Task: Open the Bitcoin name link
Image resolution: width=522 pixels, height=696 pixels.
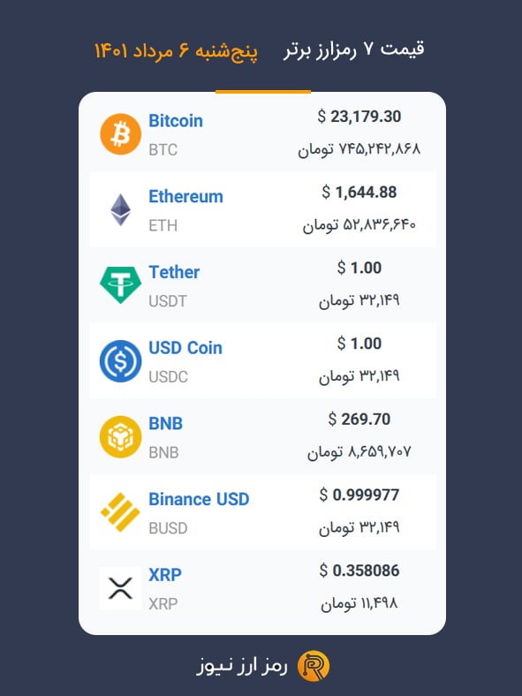Action: 176,121
